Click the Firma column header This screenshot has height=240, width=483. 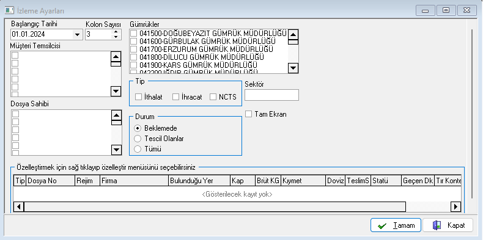(135, 181)
